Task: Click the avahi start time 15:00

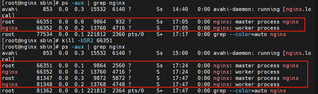Action: pos(180,53)
